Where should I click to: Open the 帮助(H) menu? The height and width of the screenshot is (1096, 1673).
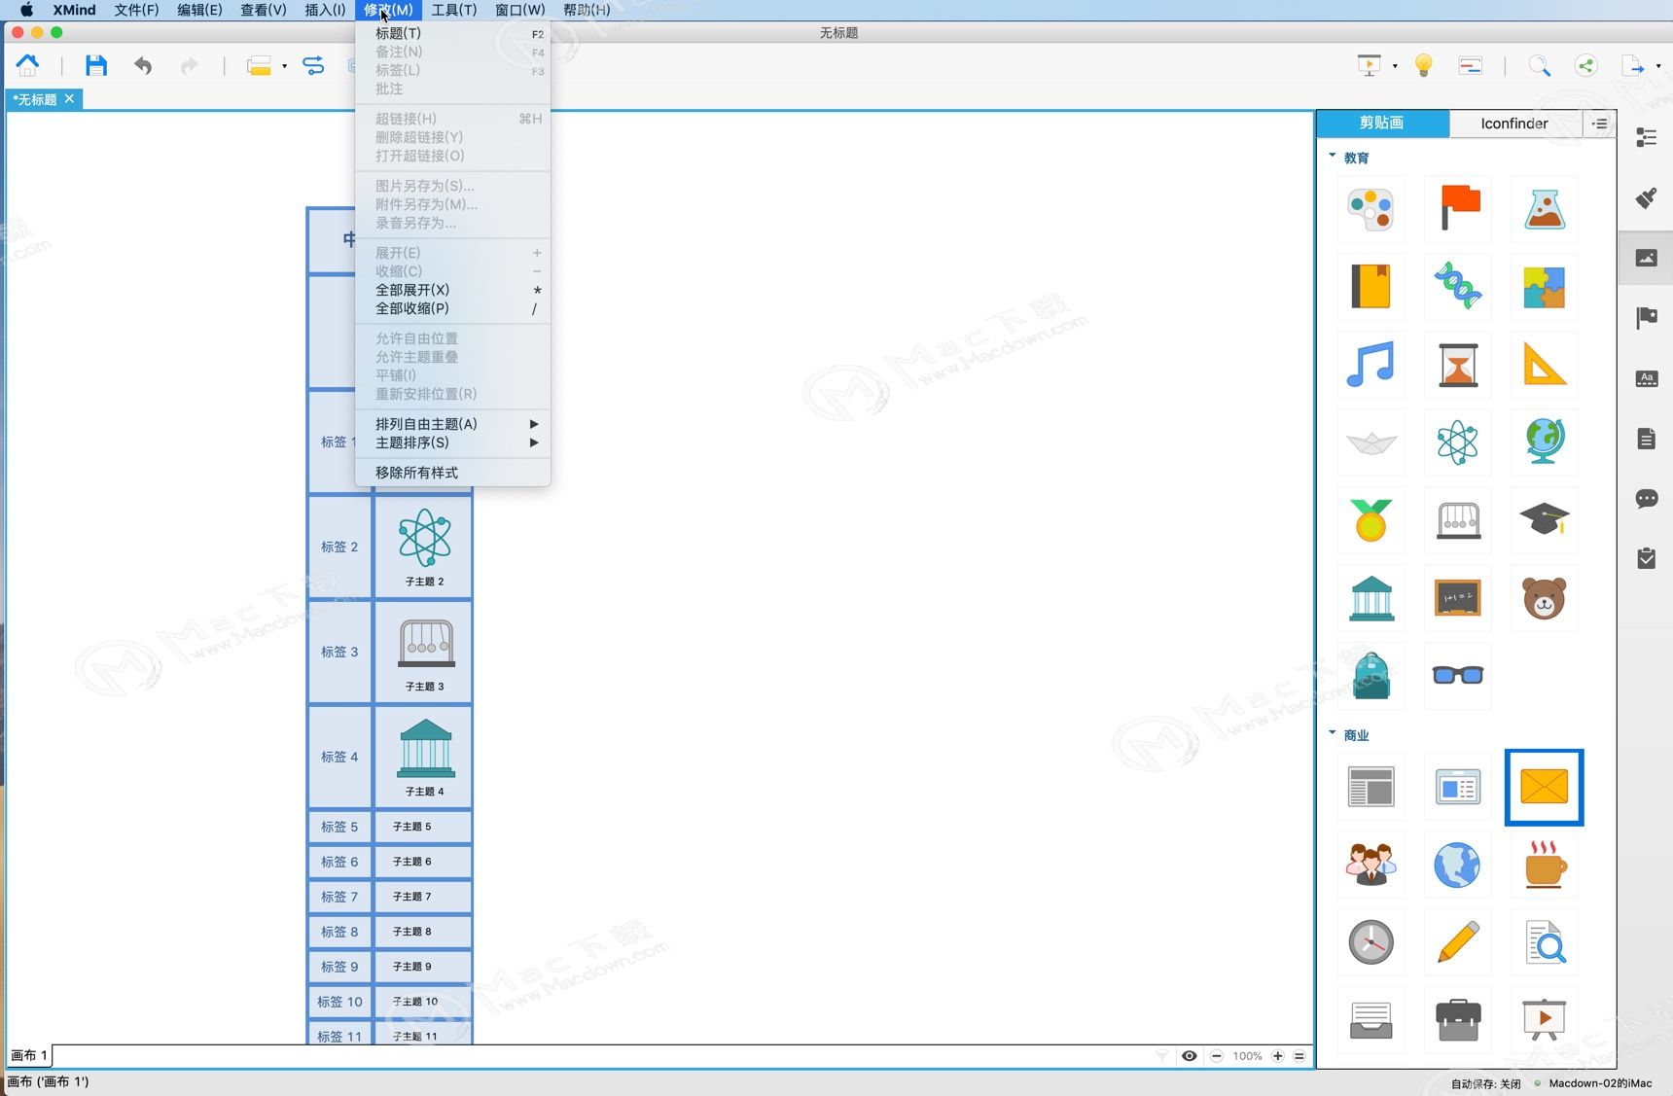(x=587, y=10)
